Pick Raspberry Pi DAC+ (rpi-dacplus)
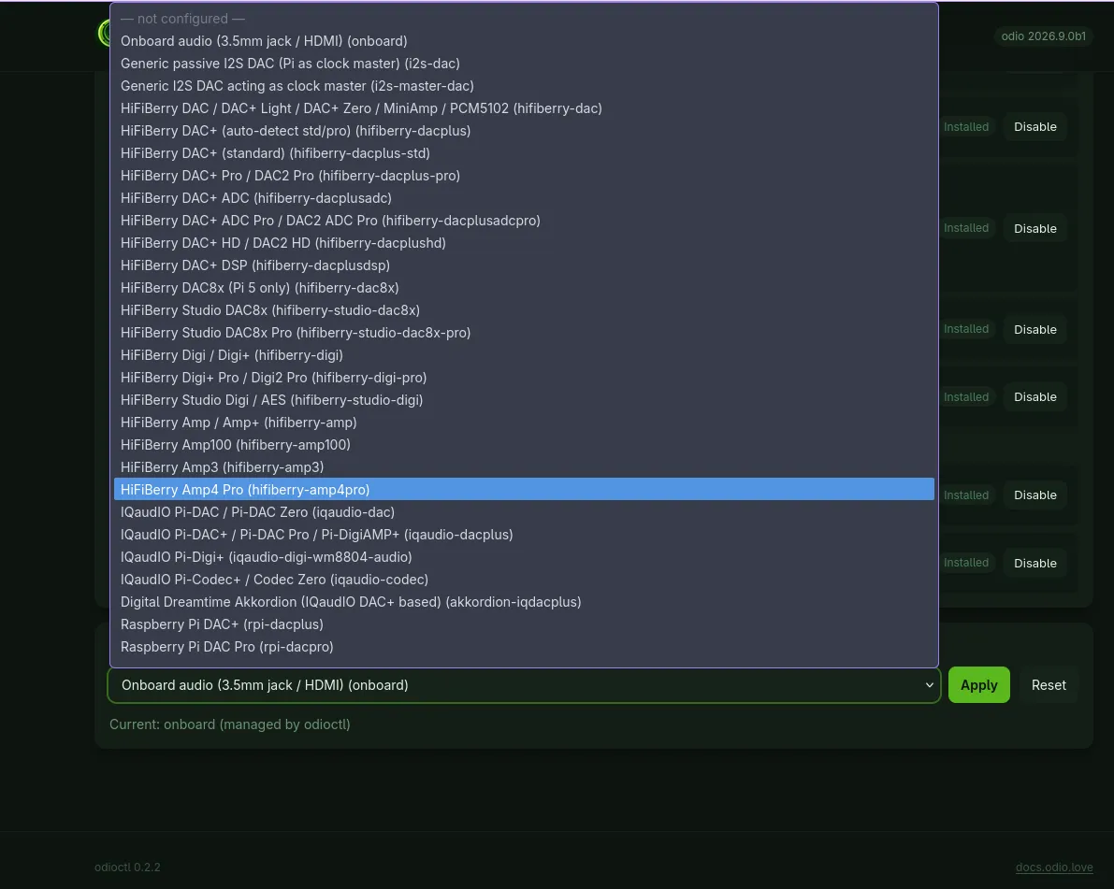1114x889 pixels. coord(524,624)
